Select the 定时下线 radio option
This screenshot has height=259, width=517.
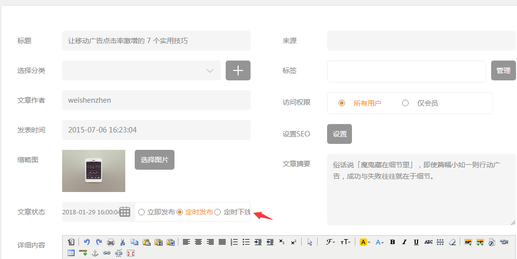point(217,212)
